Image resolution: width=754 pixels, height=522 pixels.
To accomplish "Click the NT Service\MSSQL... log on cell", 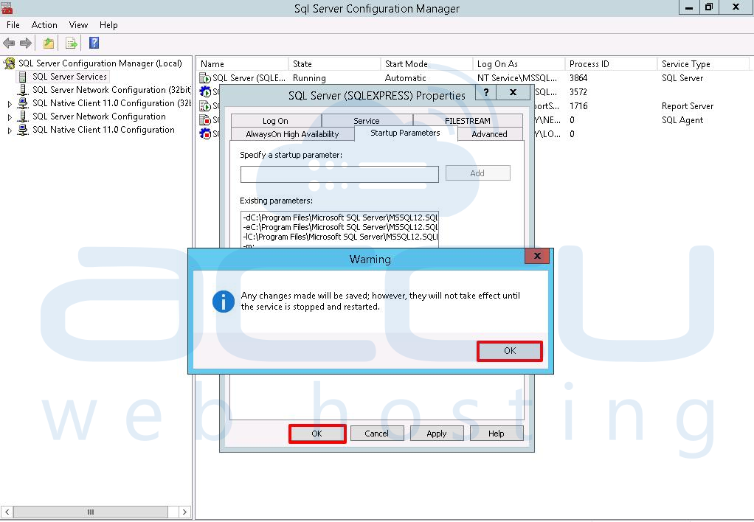I will (517, 78).
